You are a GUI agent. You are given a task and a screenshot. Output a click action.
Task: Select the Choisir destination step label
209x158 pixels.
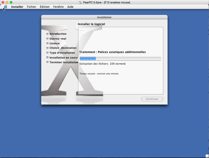63,48
